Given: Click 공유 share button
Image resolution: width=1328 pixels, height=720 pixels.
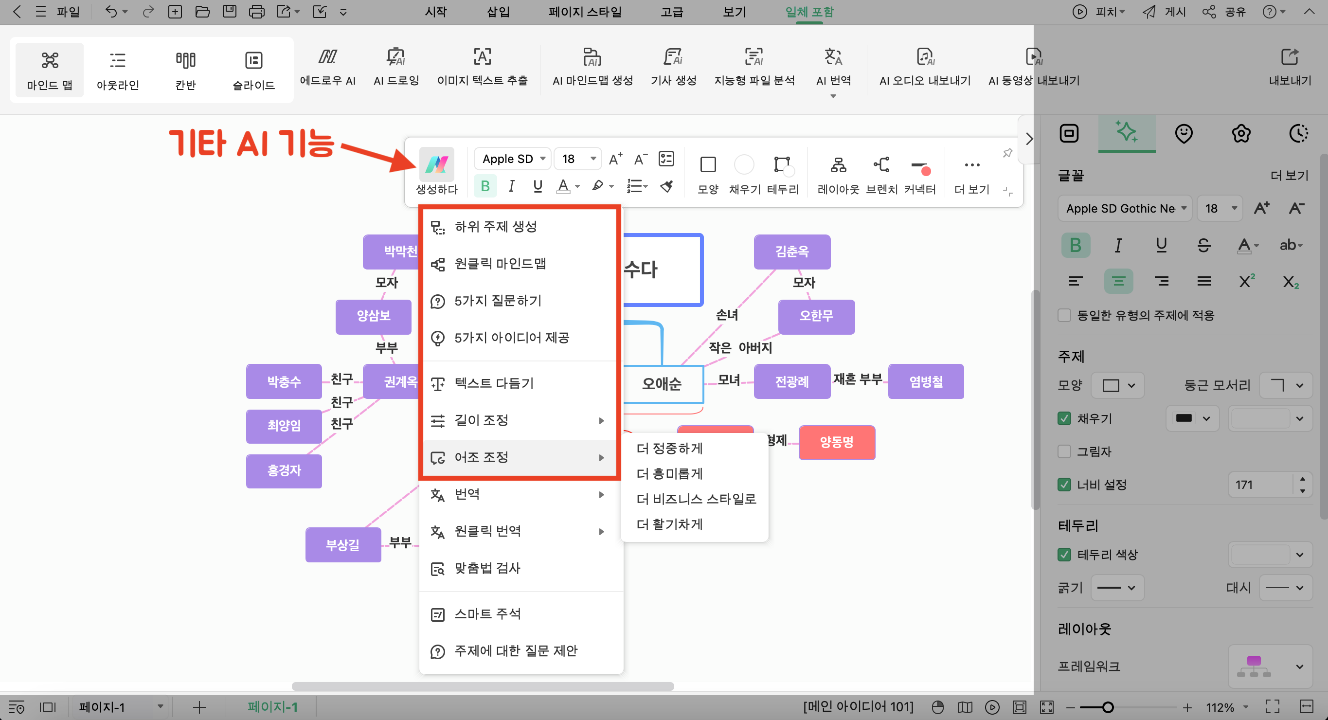Looking at the screenshot, I should coord(1224,11).
